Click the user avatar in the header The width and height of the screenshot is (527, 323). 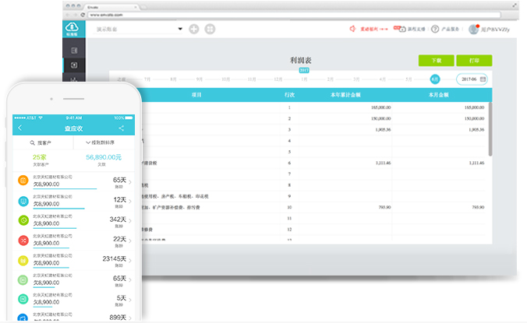[473, 29]
